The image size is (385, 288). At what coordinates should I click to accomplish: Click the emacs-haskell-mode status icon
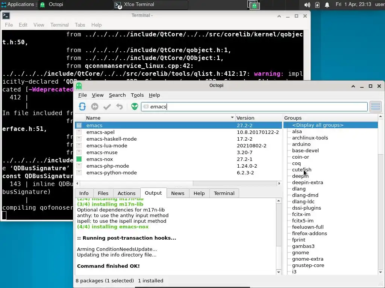point(79,139)
